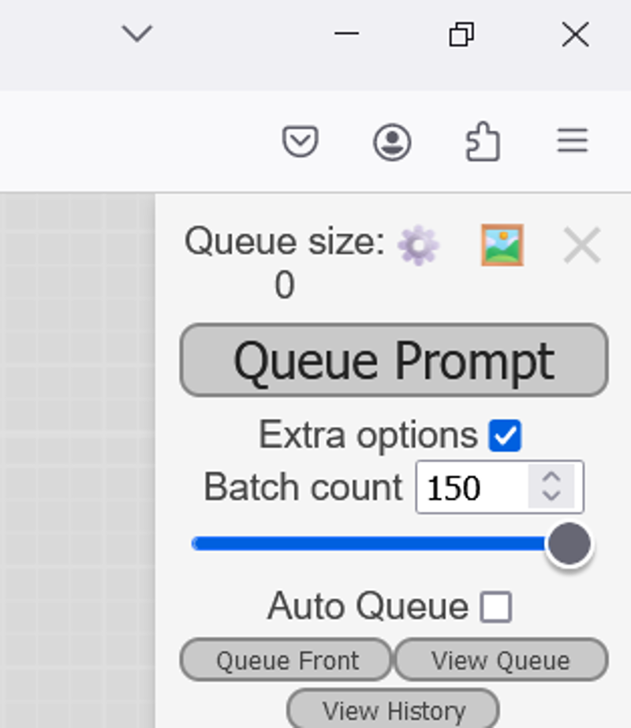Uncheck the Extra options checkbox

[505, 436]
